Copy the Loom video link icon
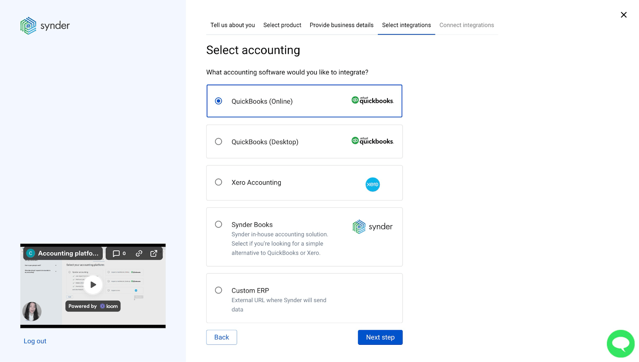Image resolution: width=639 pixels, height=362 pixels. [139, 253]
